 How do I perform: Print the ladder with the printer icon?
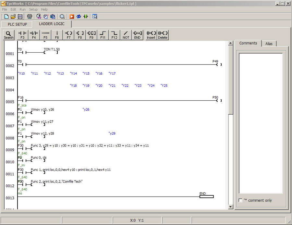click(30, 17)
